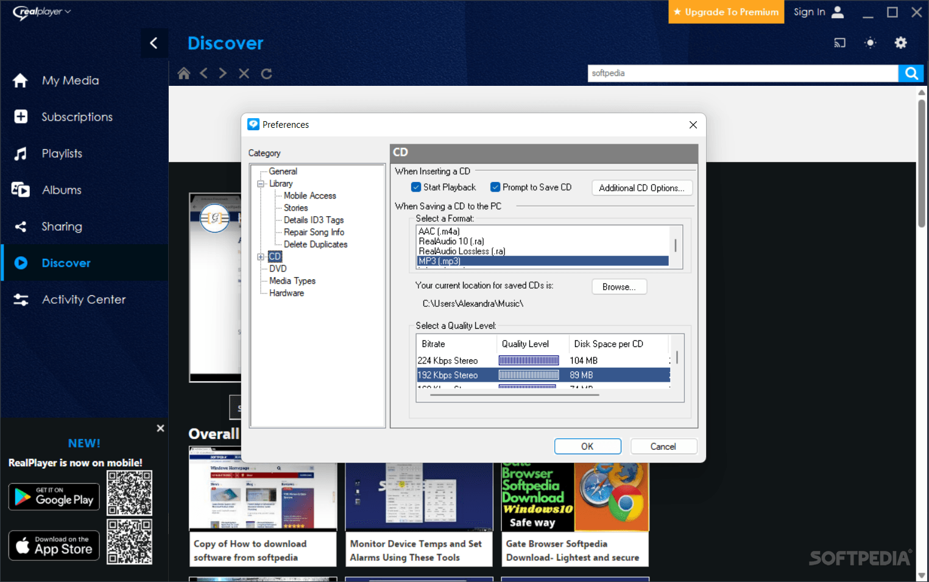The width and height of the screenshot is (929, 582).
Task: Expand the CD tree node
Action: (x=261, y=257)
